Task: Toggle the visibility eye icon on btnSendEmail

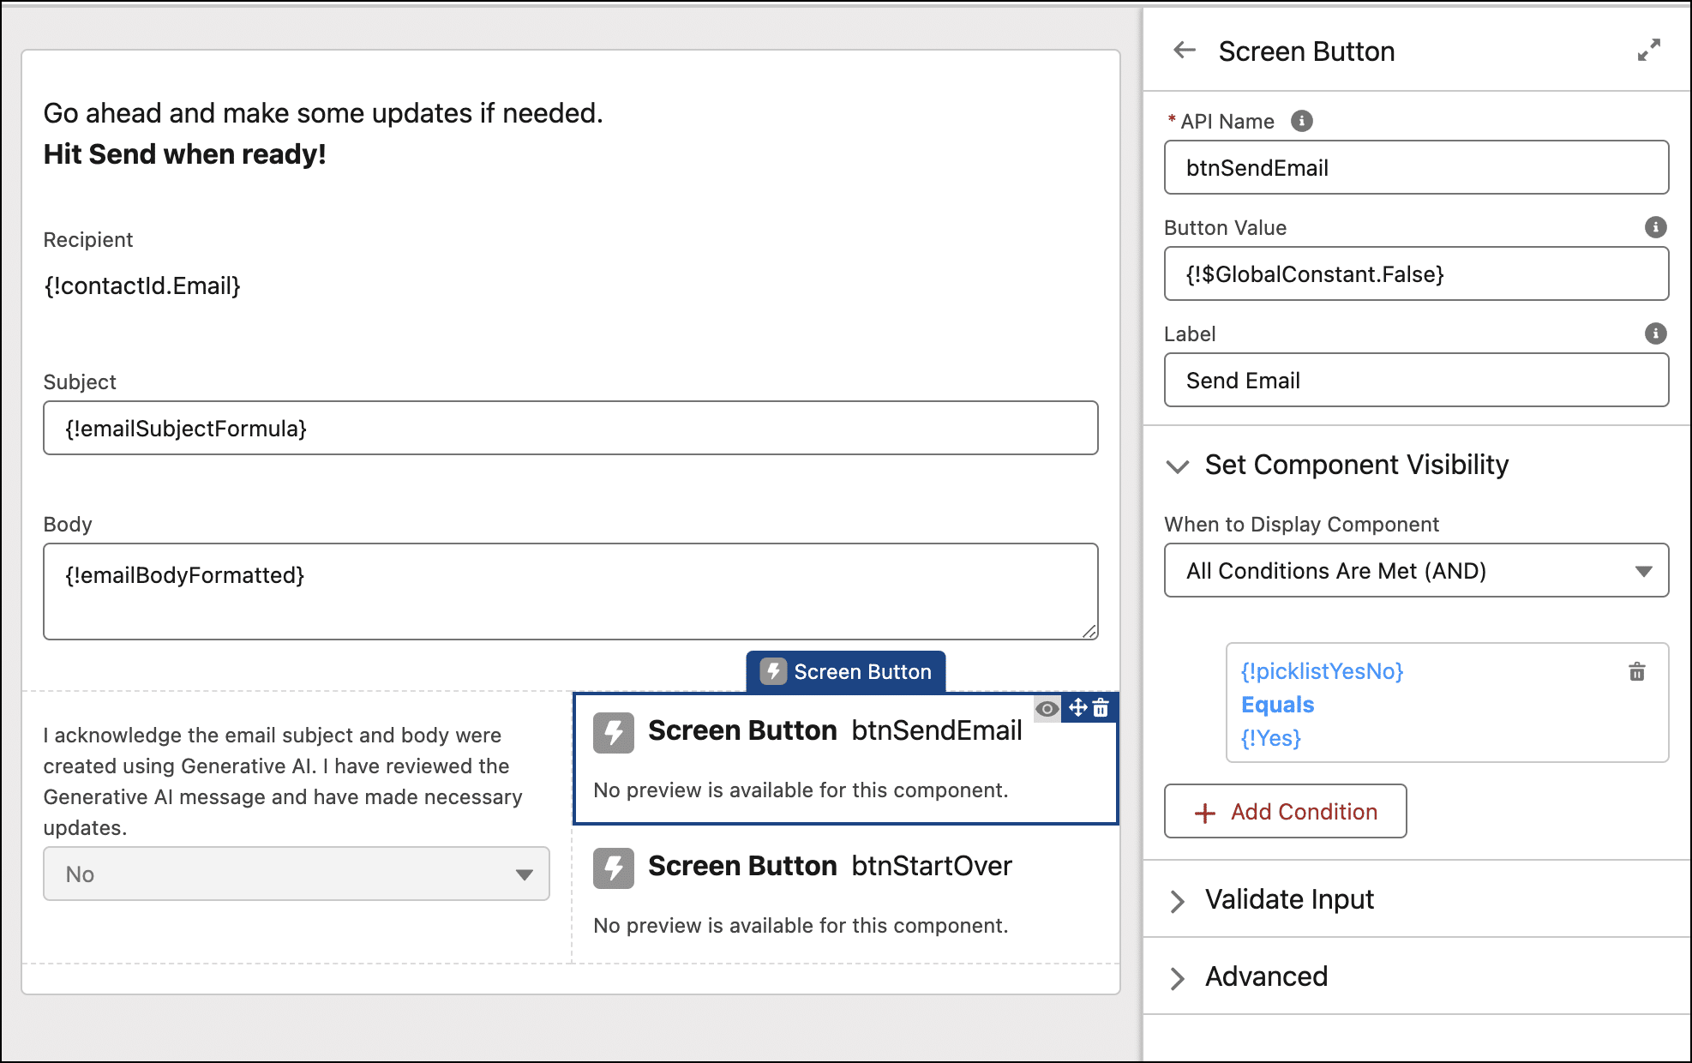Action: point(1047,708)
